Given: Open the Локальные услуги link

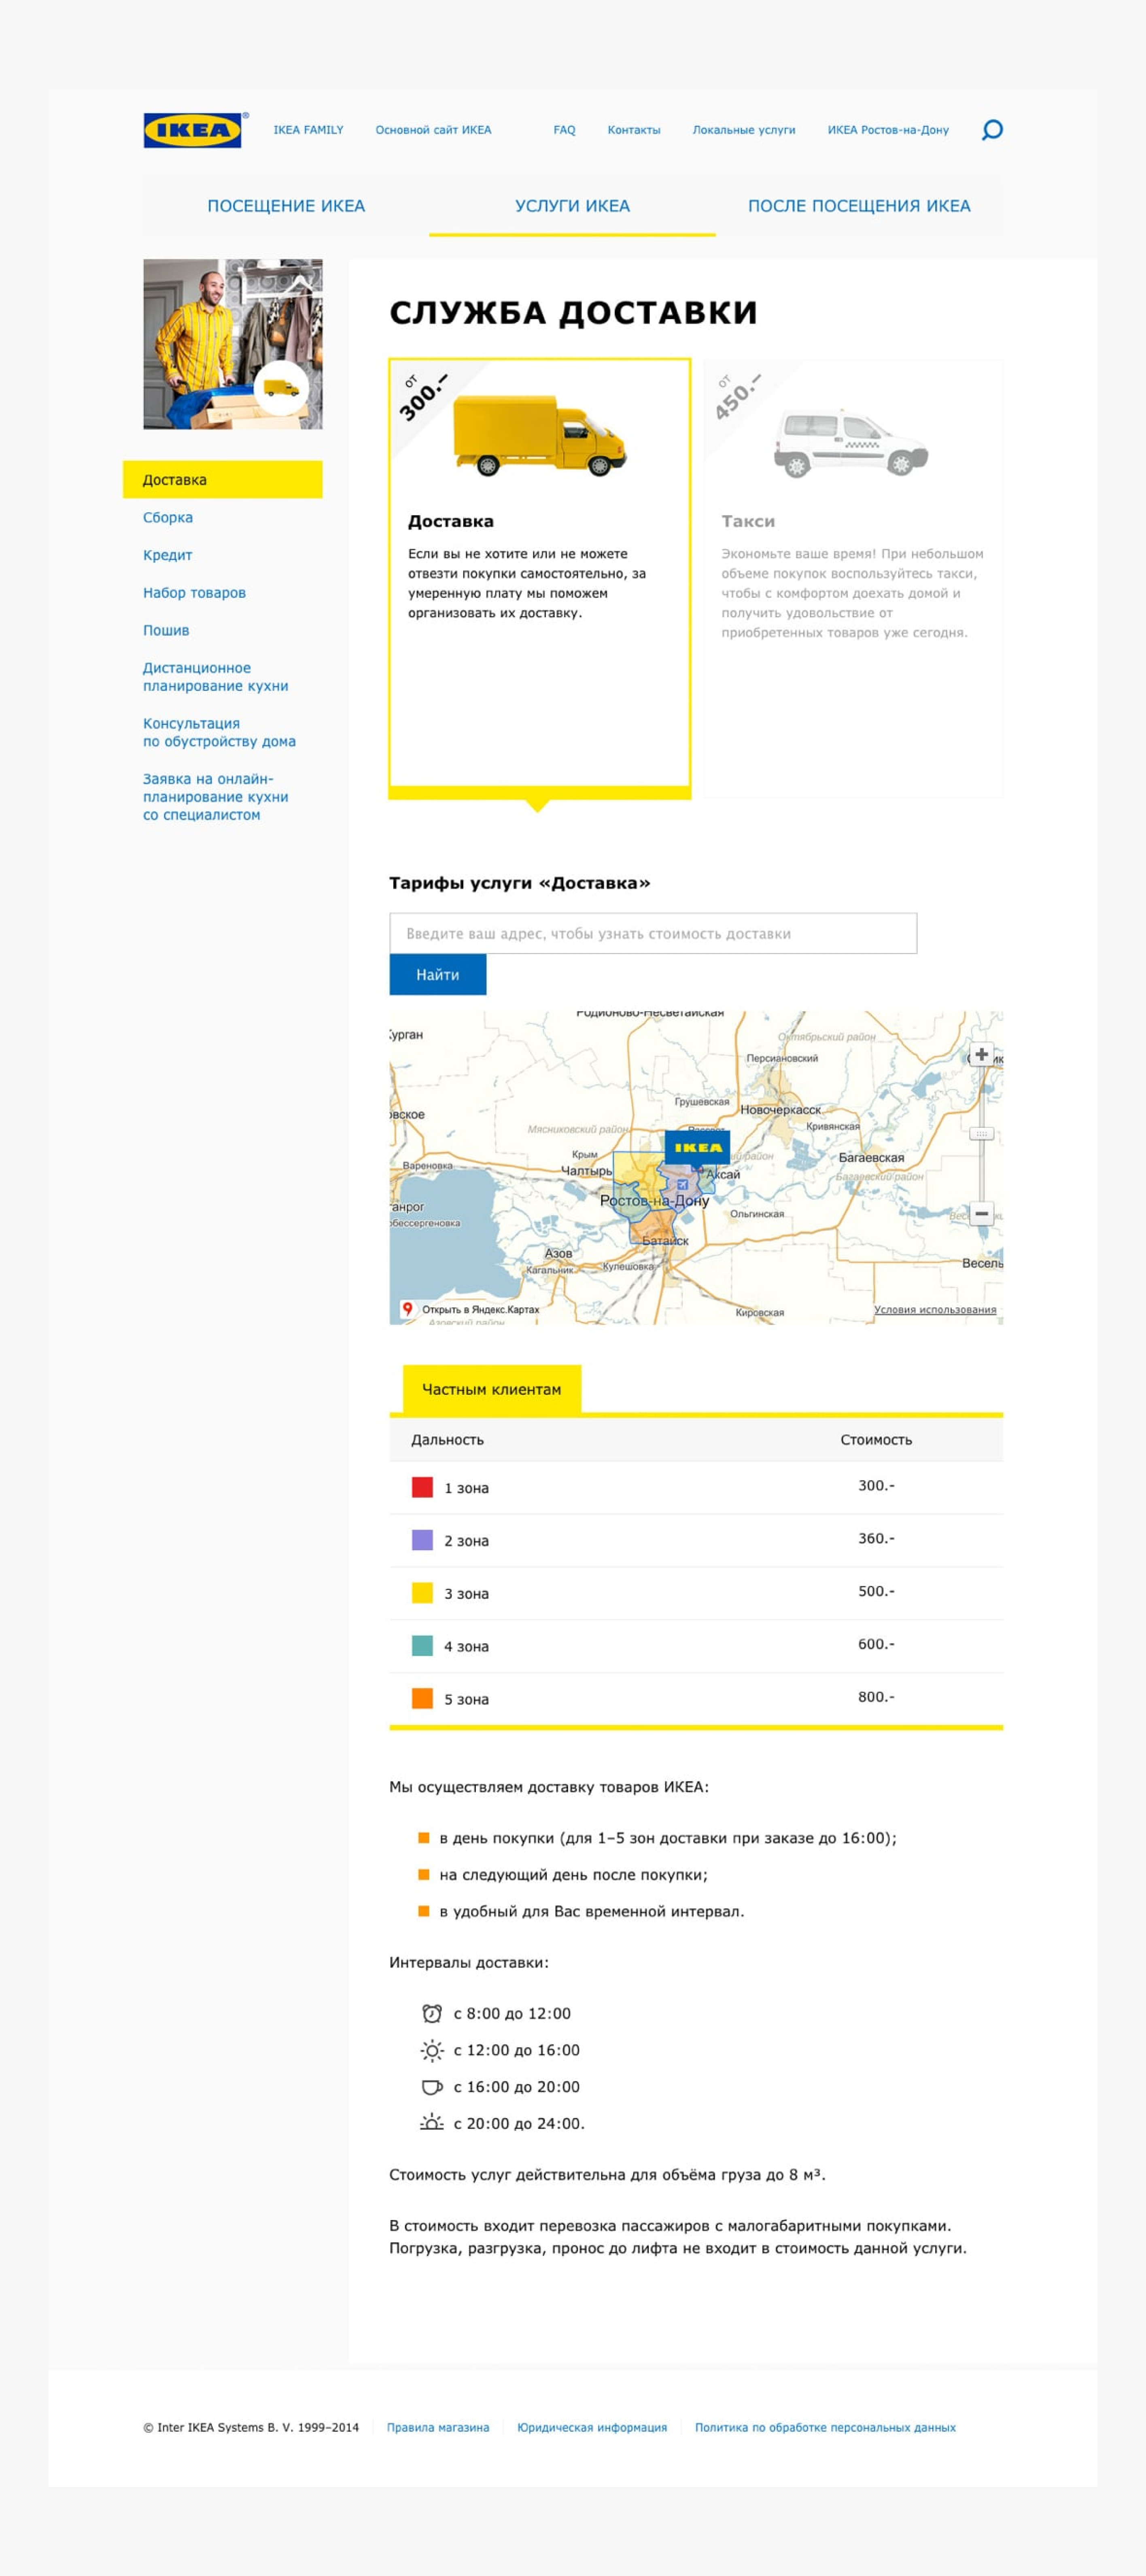Looking at the screenshot, I should [x=744, y=130].
